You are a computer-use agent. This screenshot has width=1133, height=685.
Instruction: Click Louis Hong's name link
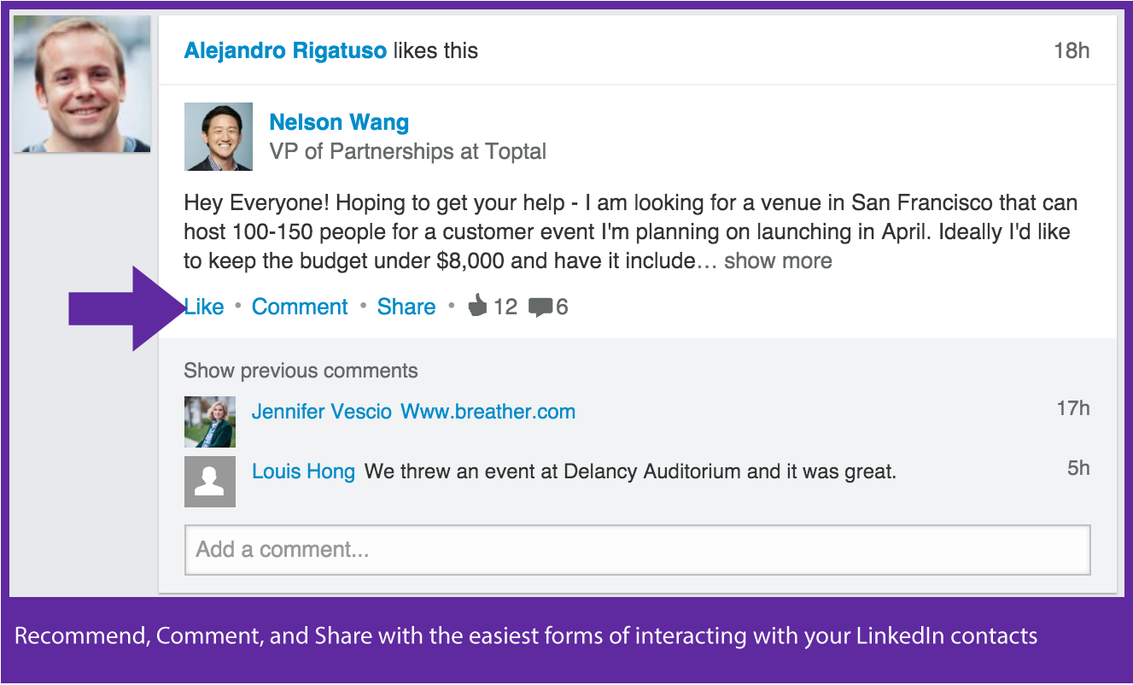click(303, 471)
